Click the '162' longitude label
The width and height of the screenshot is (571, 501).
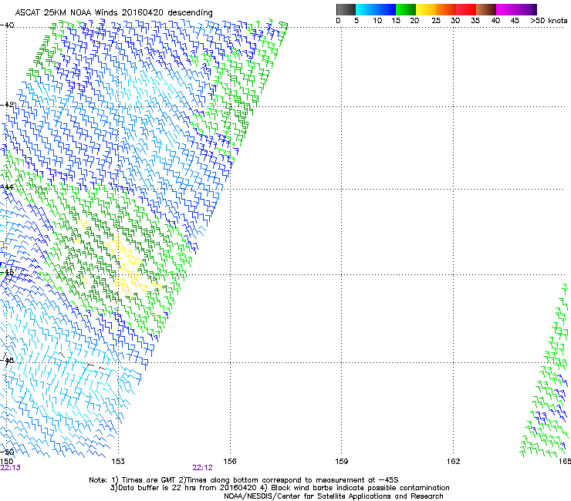click(454, 462)
